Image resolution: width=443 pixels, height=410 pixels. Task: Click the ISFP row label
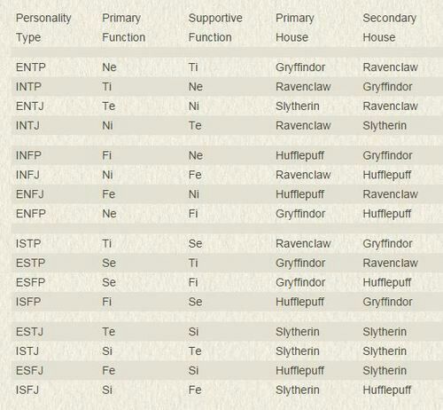tap(28, 302)
